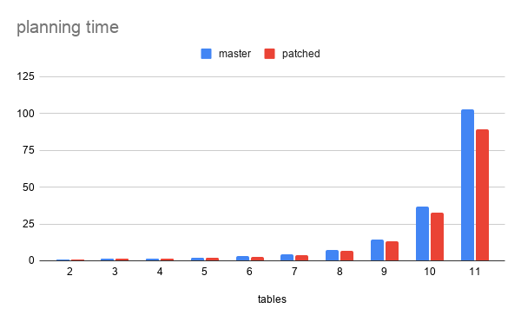521x322 pixels.
Task: Click the planning time chart title
Action: tap(68, 27)
